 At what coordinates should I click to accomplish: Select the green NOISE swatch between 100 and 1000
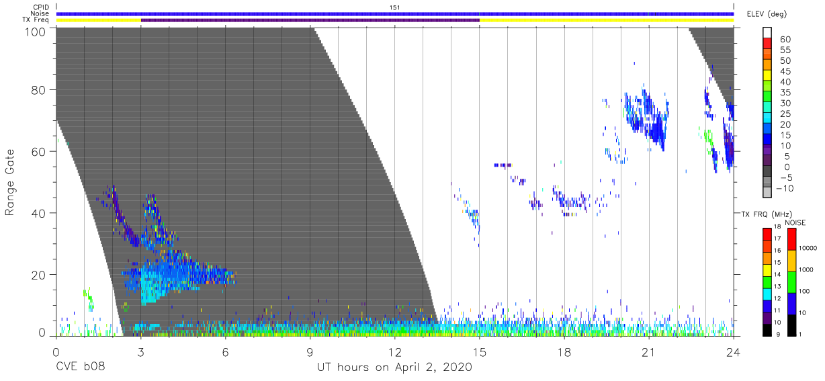(x=791, y=282)
